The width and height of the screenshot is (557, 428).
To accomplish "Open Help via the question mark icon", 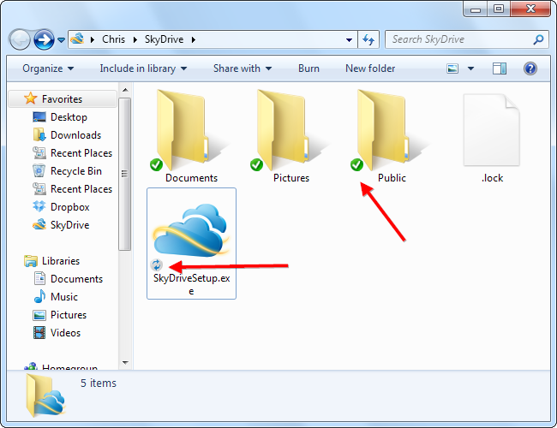I will (x=530, y=68).
